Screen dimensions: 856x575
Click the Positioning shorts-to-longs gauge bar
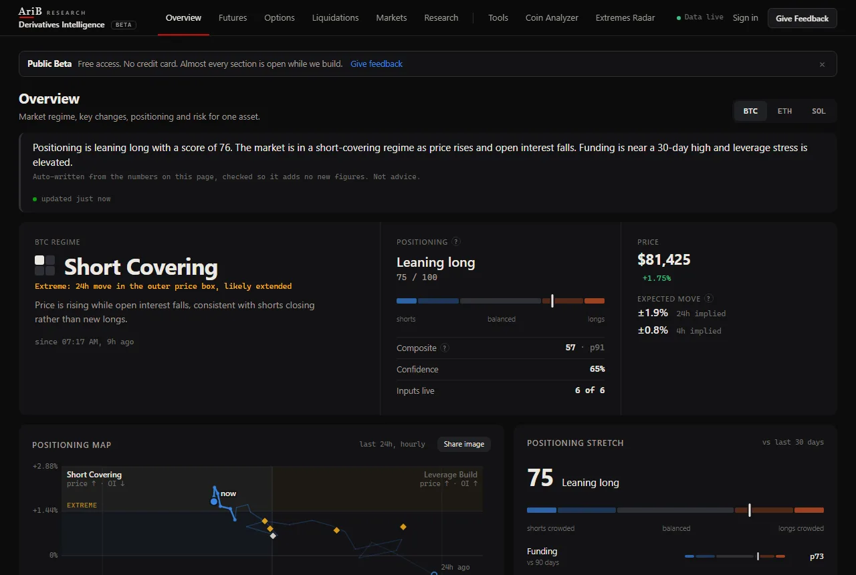point(500,301)
